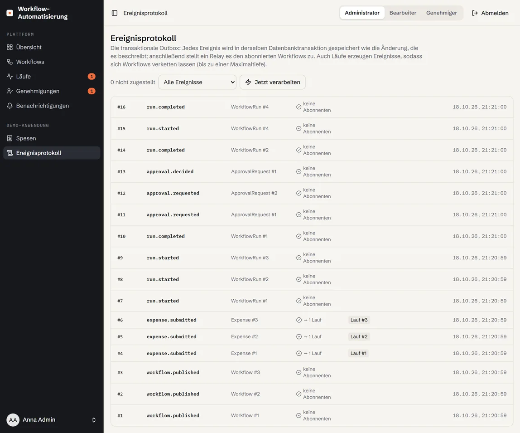Open Lauf #1 link
This screenshot has width=520, height=433.
tap(358, 353)
